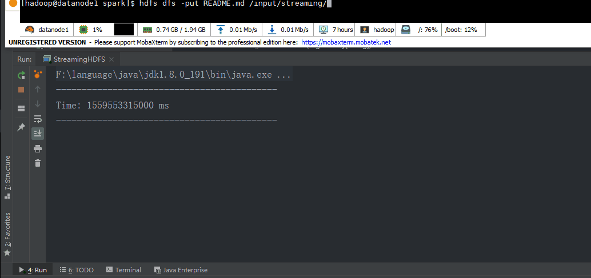Open the 6: TODO tool window
The height and width of the screenshot is (278, 591).
click(77, 270)
